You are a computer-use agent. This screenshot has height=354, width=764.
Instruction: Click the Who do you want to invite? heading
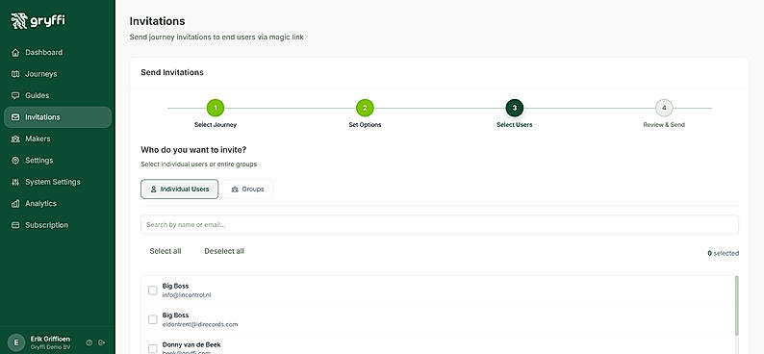[x=193, y=149]
